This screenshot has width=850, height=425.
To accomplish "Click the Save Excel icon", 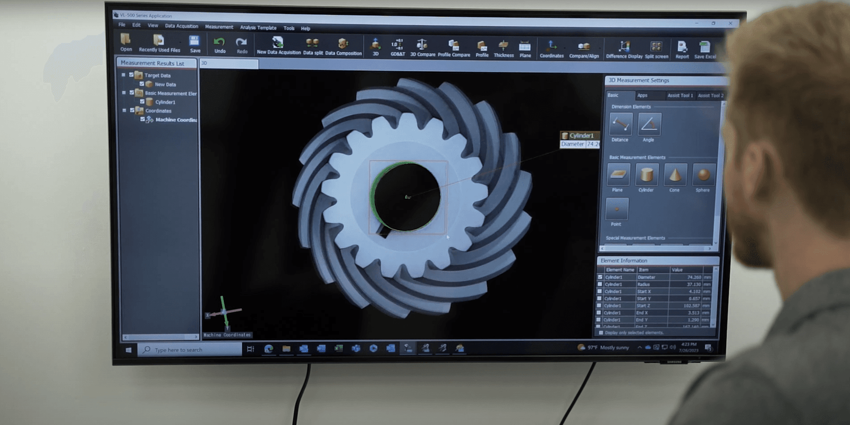I will 704,49.
